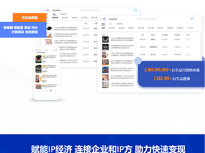Screen dimensions: 205x153
Task: Select 图书出版 category in front window
Action: (151, 28)
